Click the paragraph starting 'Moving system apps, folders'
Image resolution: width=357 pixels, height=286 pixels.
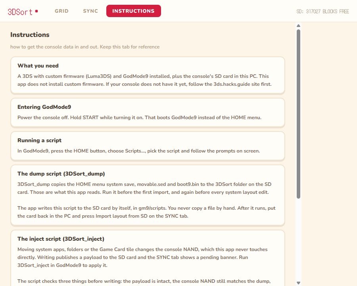(x=142, y=257)
